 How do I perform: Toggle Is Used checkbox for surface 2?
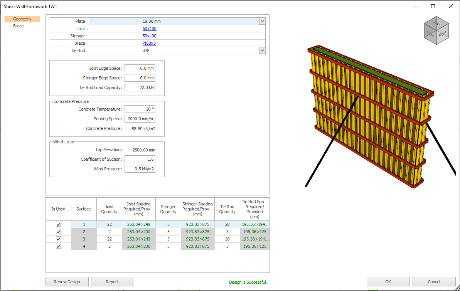(59, 232)
